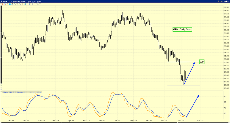Open the File menu
This screenshot has height=123, width=230.
click(30, 1)
